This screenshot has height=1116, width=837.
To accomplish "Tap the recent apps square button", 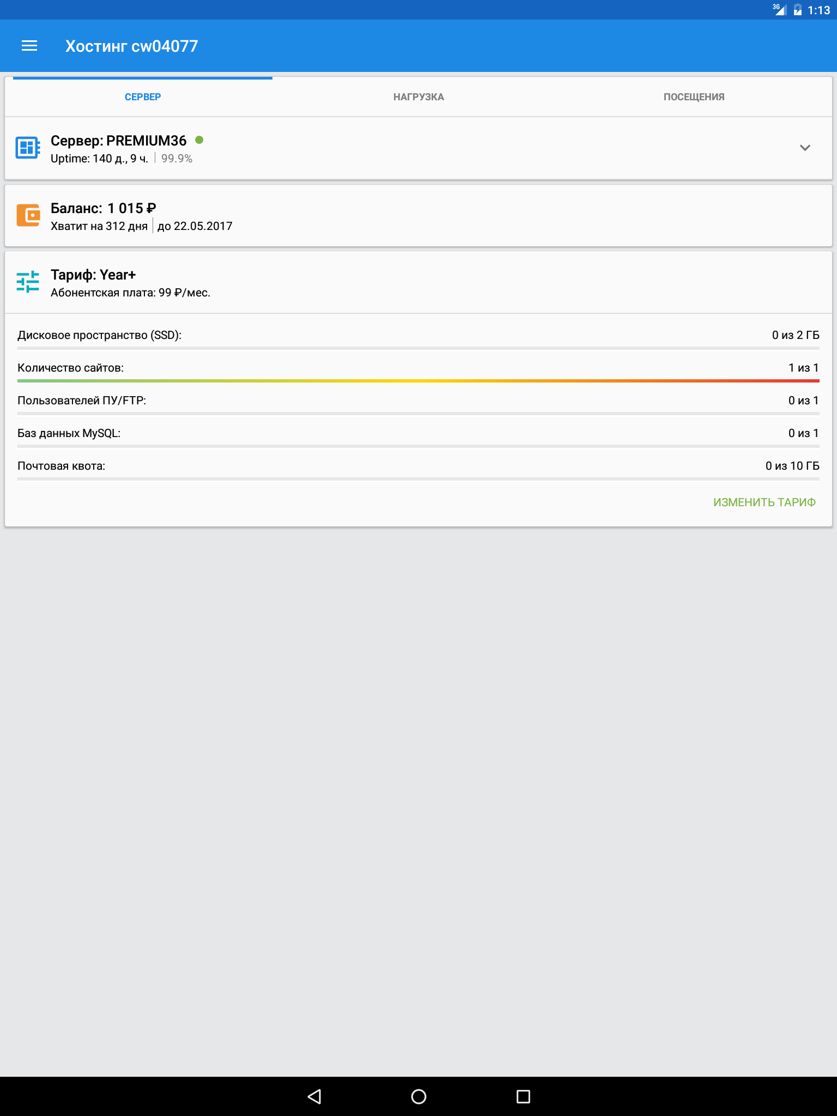I will coord(523,1096).
